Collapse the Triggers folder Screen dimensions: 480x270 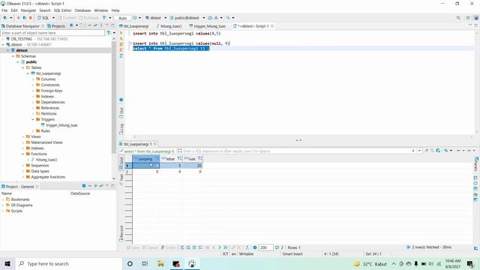(x=33, y=119)
